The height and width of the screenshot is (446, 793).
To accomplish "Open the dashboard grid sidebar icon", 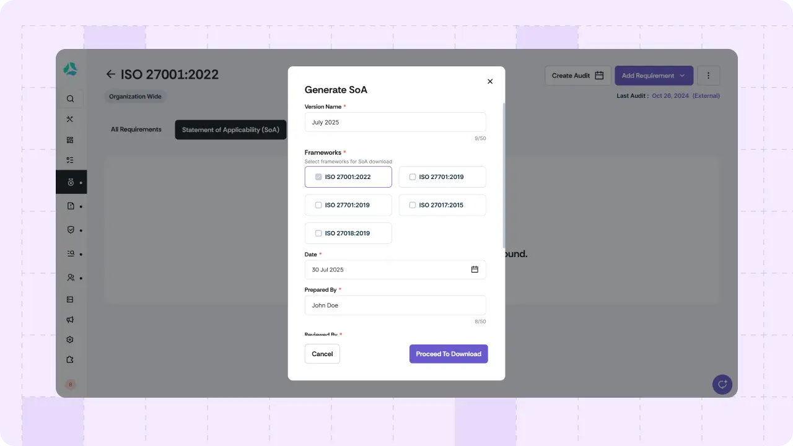I will tap(70, 140).
